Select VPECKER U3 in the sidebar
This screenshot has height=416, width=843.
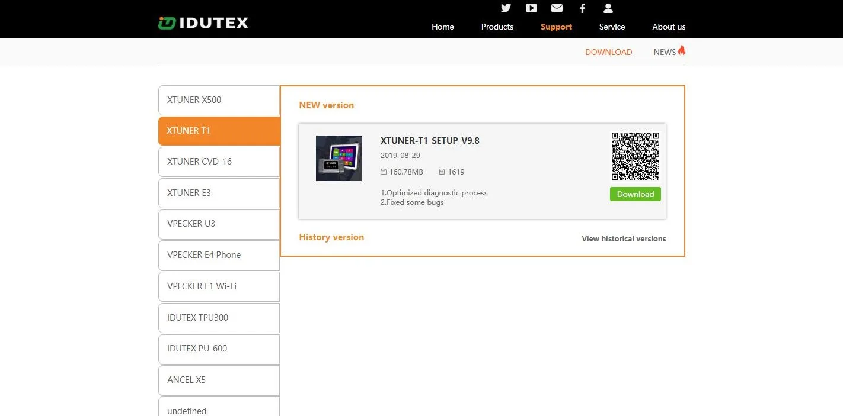coord(219,224)
